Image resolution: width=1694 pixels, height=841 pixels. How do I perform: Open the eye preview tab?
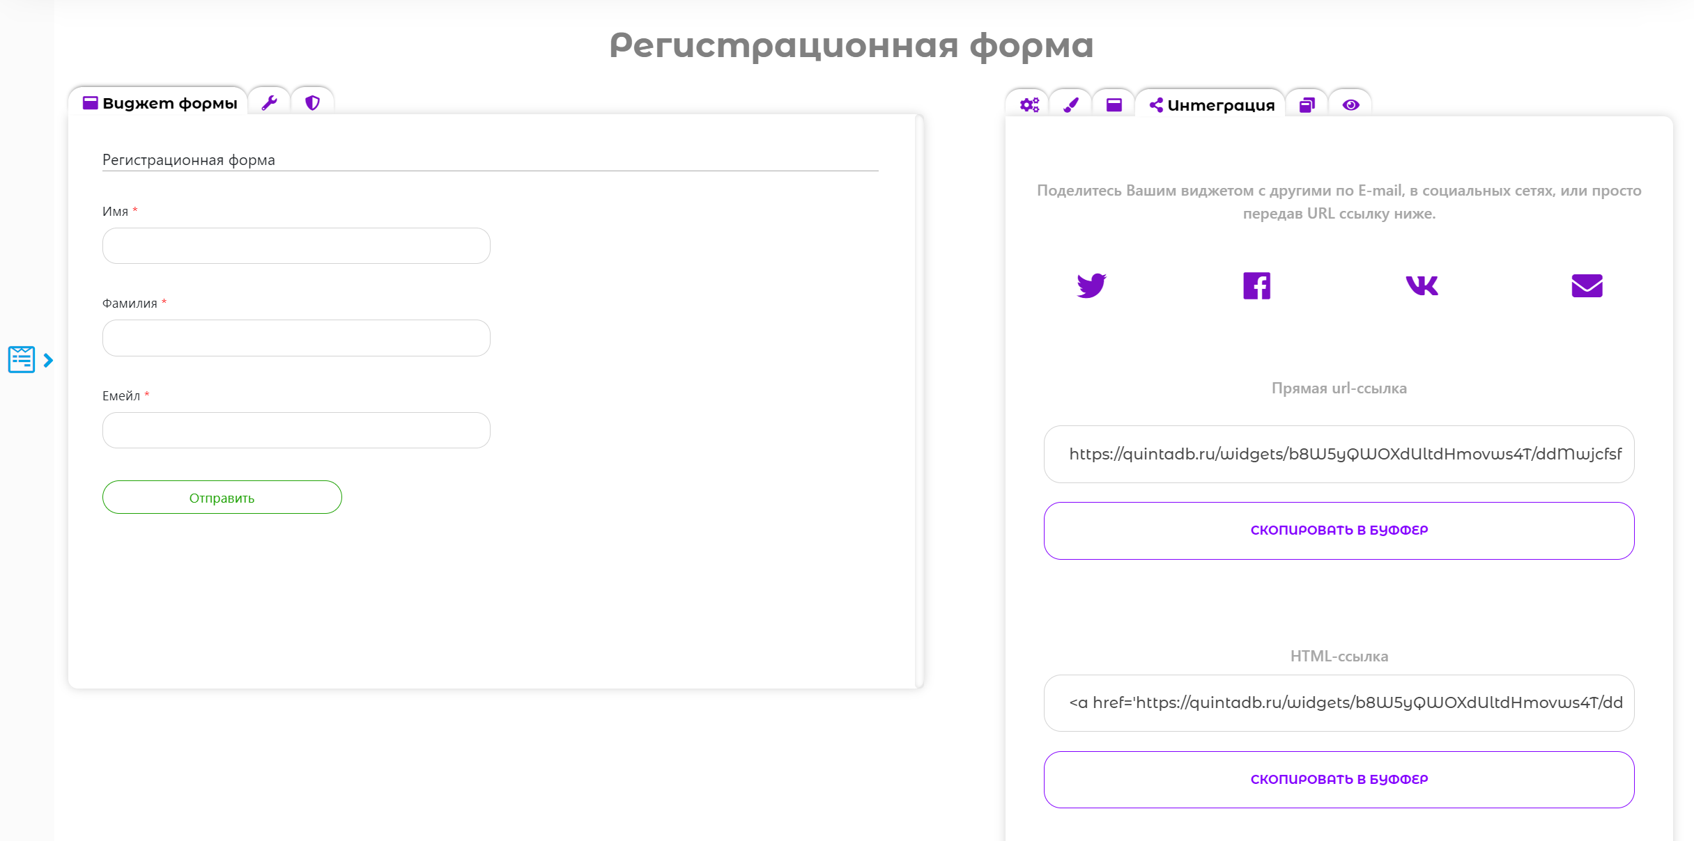[x=1350, y=105]
